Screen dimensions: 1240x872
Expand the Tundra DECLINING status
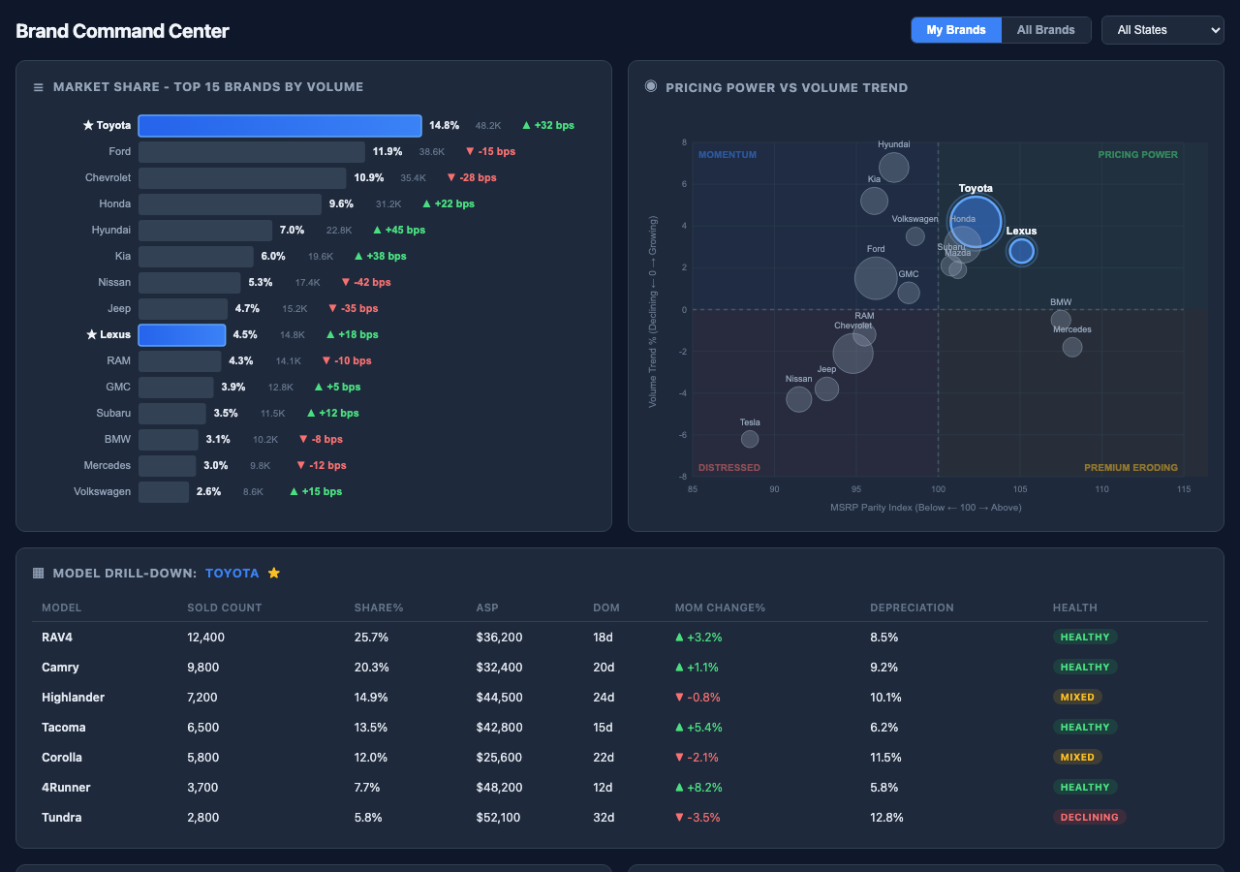coord(1090,817)
